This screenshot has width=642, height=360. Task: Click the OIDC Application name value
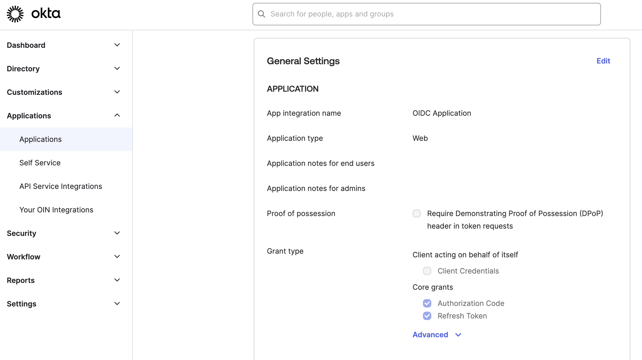(x=442, y=113)
